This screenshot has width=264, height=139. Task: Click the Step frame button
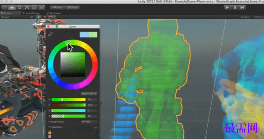coord(242,8)
